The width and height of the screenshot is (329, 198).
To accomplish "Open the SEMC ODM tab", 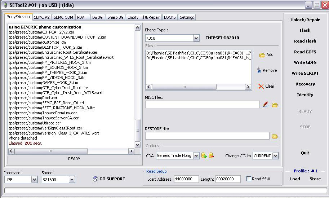I will coord(63,17).
